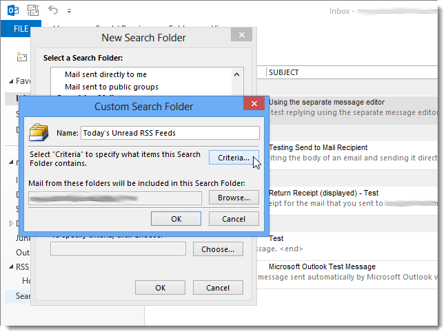Click the Choose... button
This screenshot has height=336, width=448.
[218, 249]
